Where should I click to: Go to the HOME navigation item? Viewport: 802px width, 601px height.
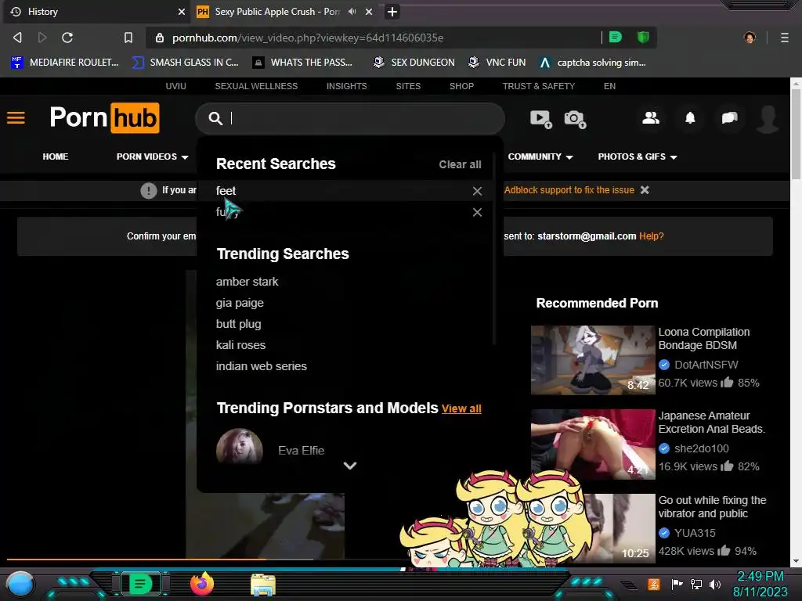56,157
